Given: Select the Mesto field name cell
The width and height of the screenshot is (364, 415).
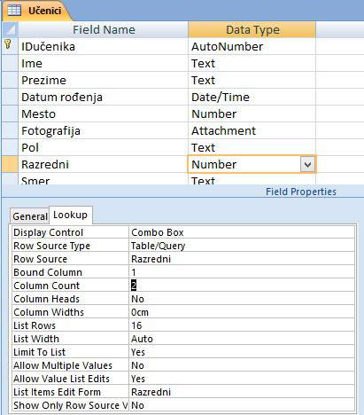Looking at the screenshot, I should pyautogui.click(x=104, y=114).
